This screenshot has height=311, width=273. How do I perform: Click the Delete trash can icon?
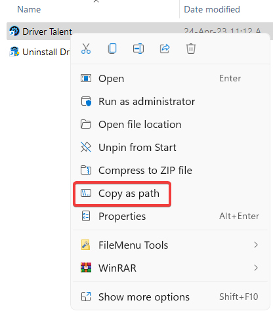coord(191,49)
